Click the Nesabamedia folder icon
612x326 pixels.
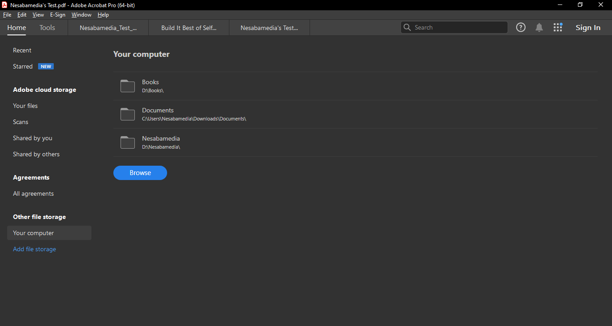coord(128,142)
